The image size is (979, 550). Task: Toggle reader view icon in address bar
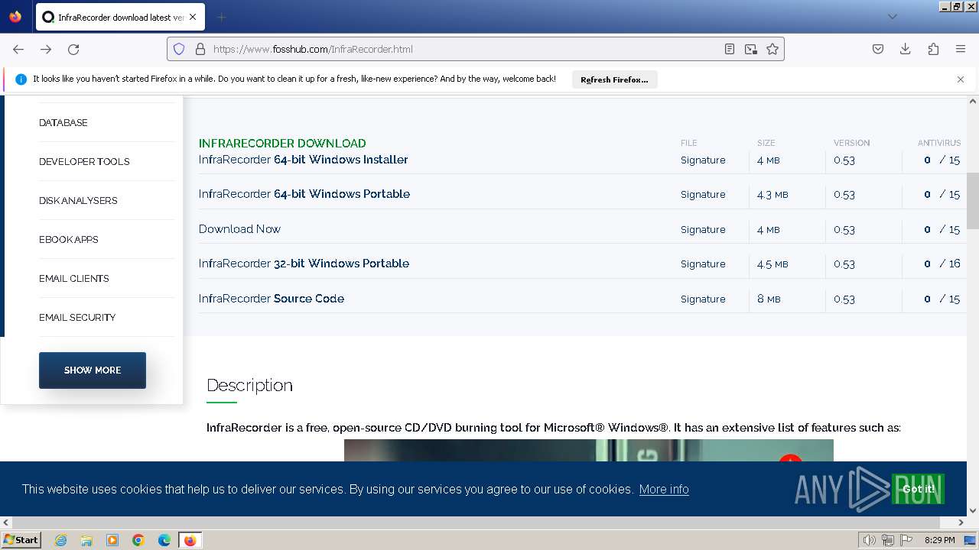point(730,49)
